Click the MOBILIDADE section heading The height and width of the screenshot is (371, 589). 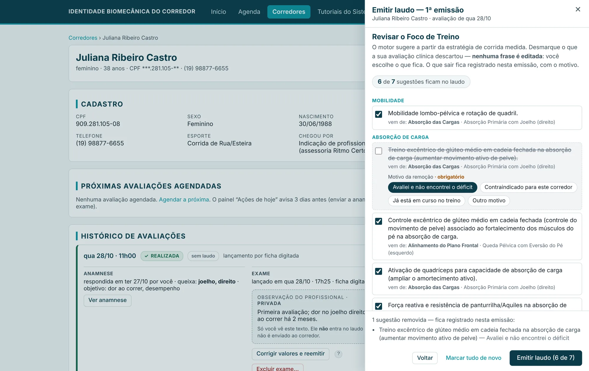coord(388,100)
